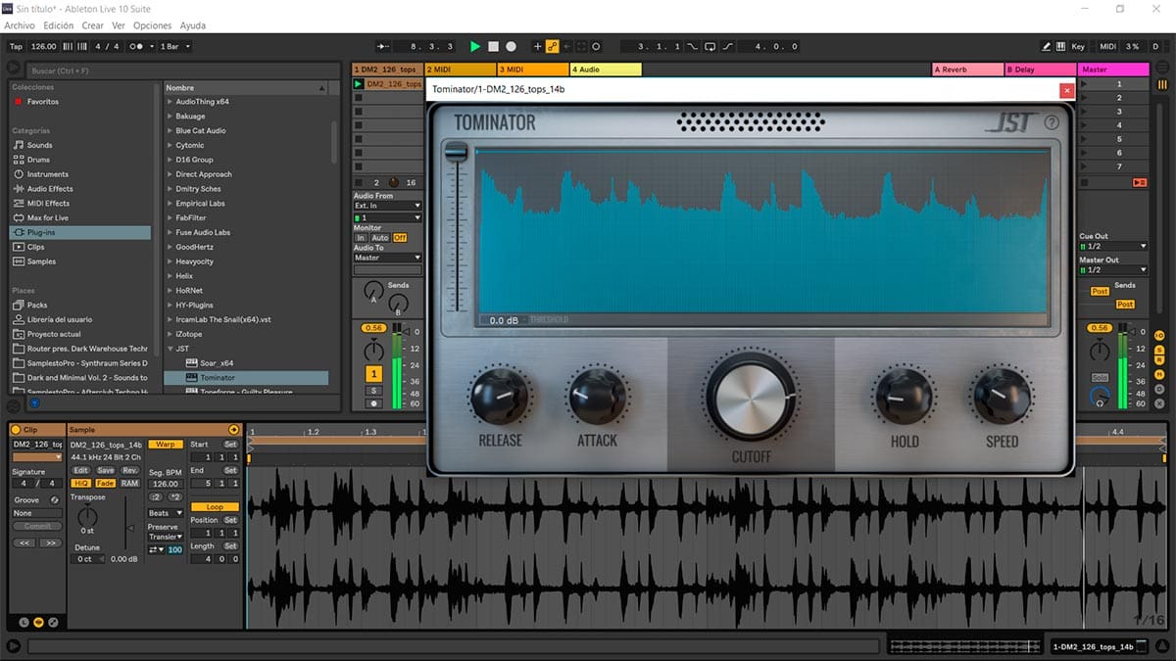
Task: Toggle the clip Loop switch
Action: (x=215, y=507)
